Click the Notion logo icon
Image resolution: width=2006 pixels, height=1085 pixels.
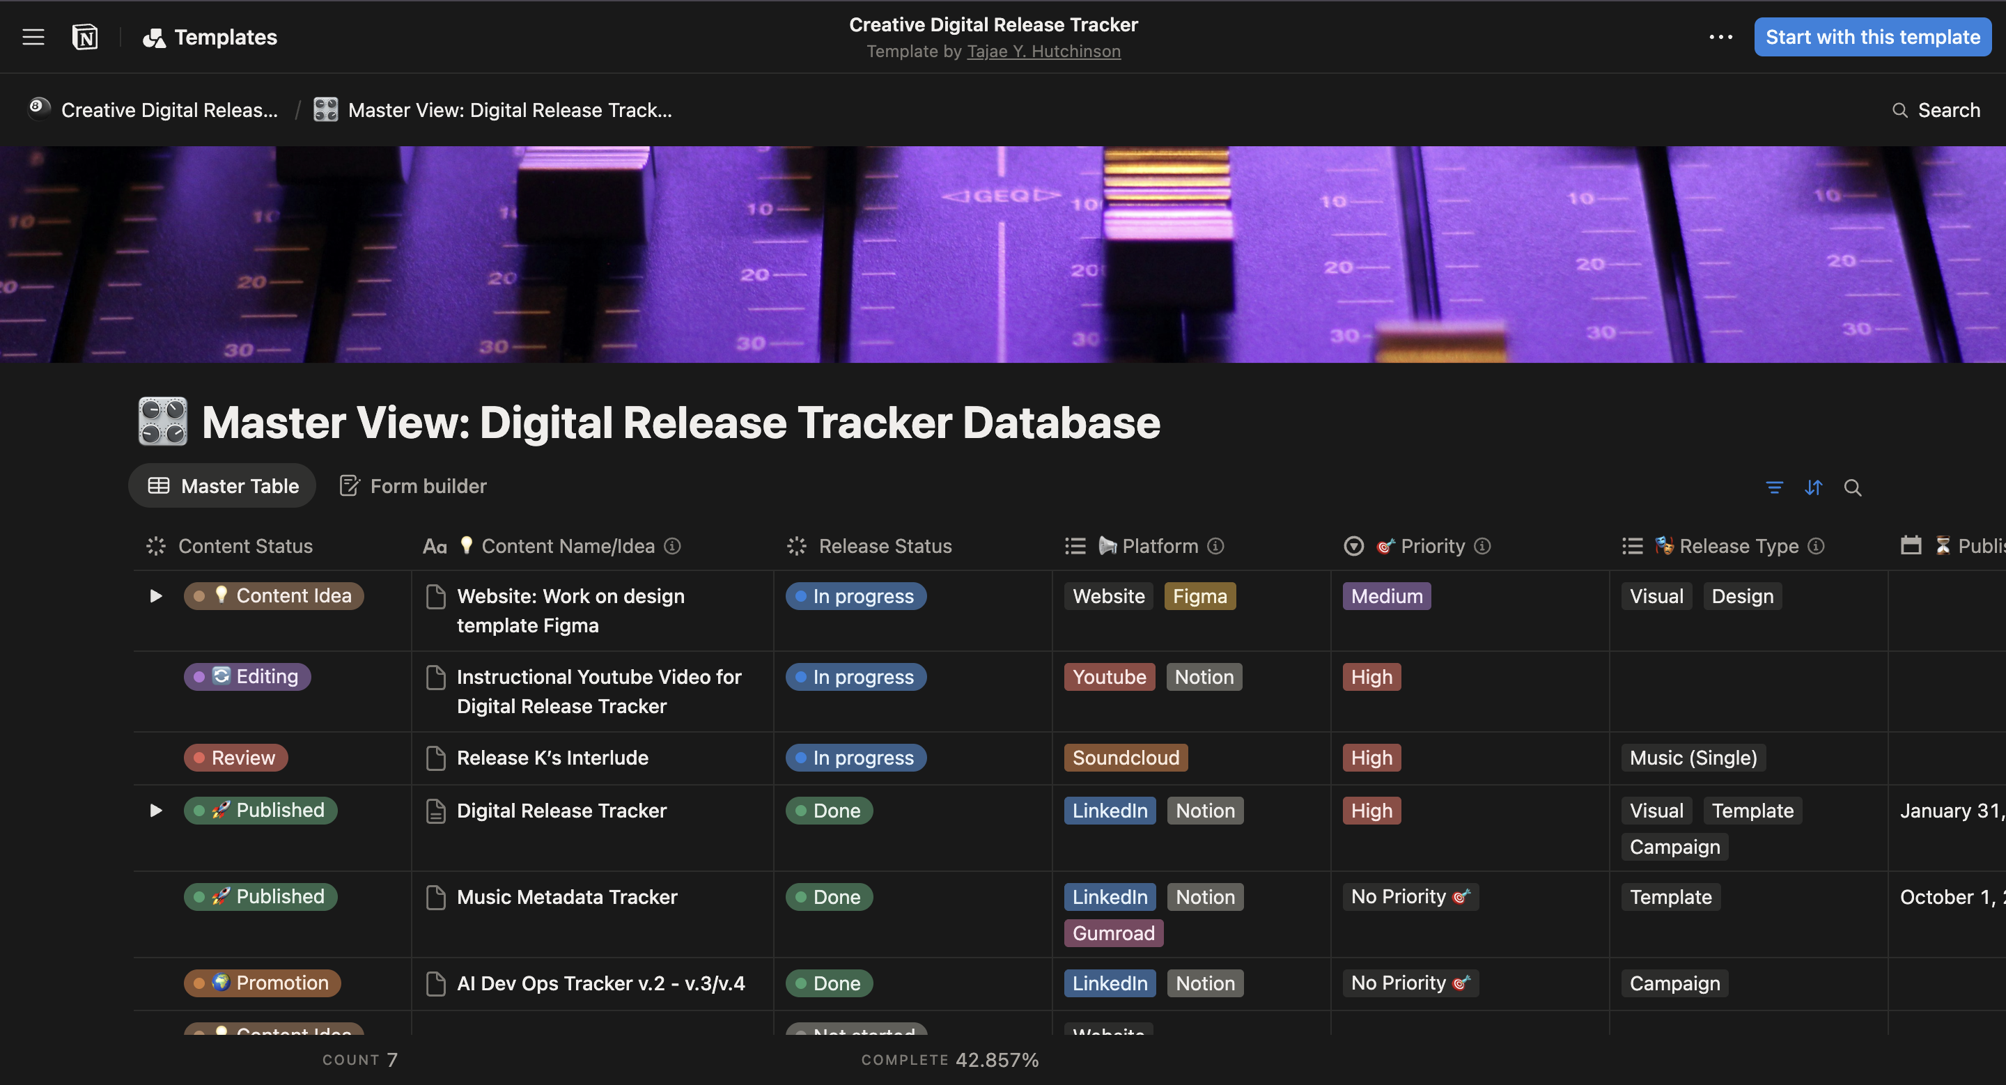(85, 38)
